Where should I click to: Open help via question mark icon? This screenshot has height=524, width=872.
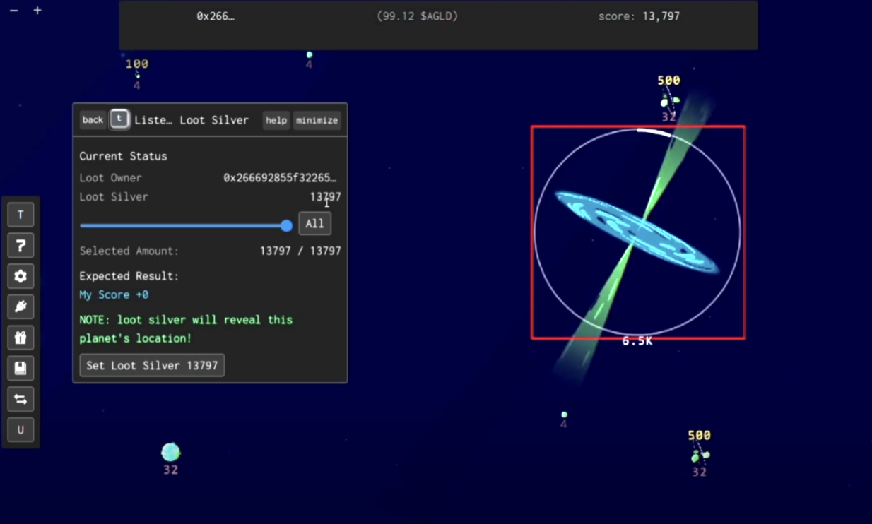(x=20, y=246)
